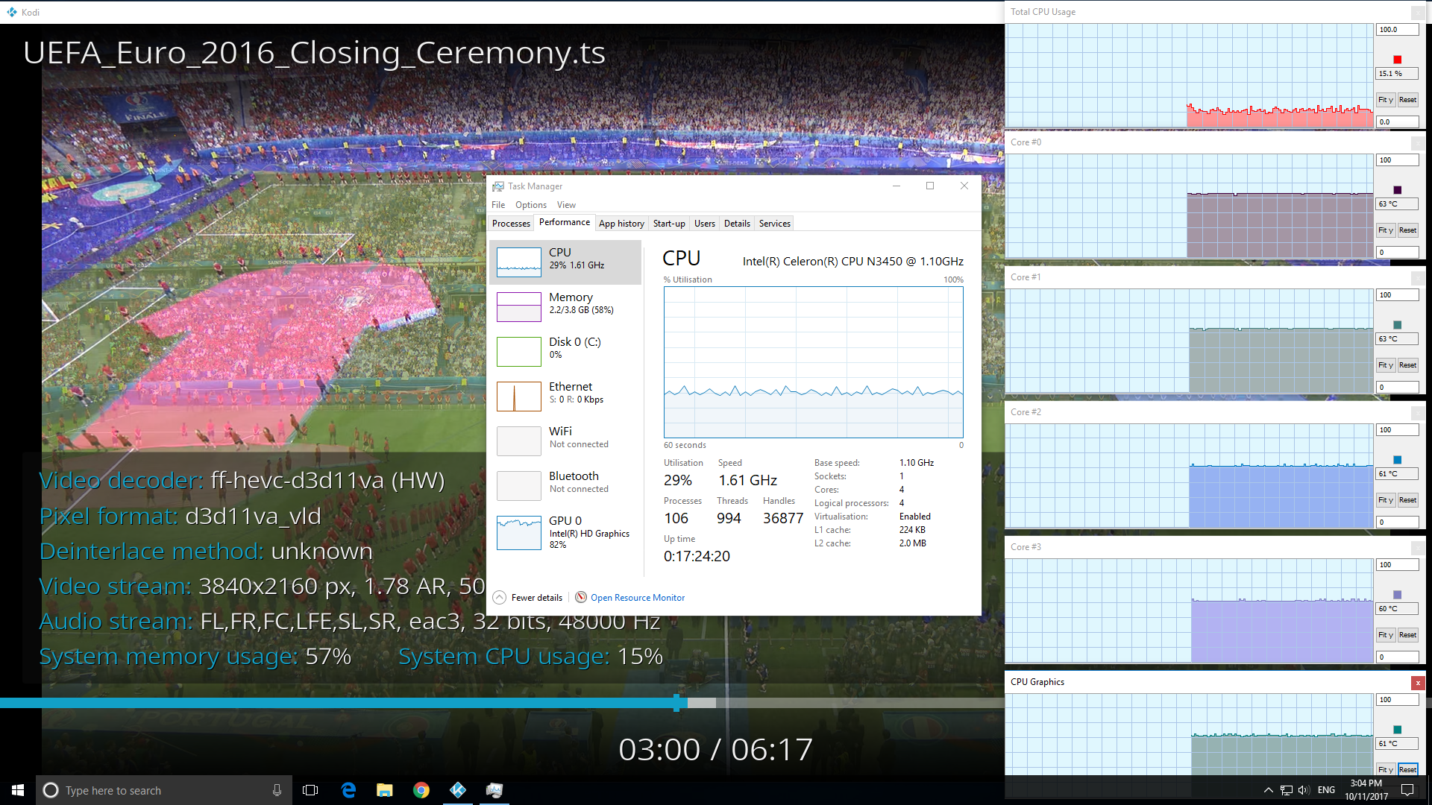
Task: Switch to Services tab
Action: [775, 224]
